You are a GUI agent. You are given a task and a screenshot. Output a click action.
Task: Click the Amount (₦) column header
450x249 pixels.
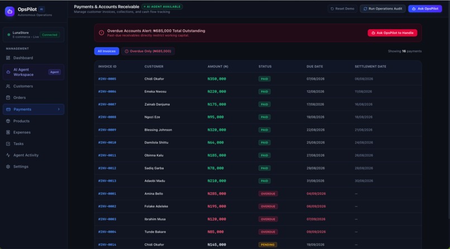tap(218, 66)
